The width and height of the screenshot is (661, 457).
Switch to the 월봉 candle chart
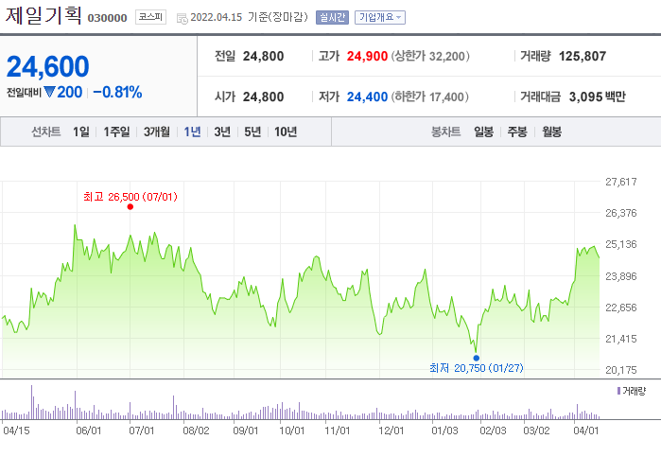[552, 132]
